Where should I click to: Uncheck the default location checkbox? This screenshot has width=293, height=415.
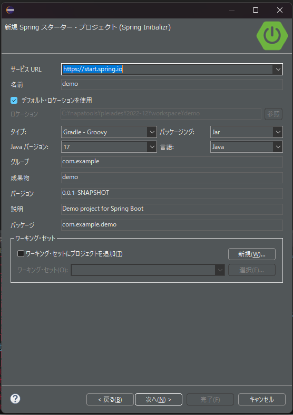click(14, 100)
